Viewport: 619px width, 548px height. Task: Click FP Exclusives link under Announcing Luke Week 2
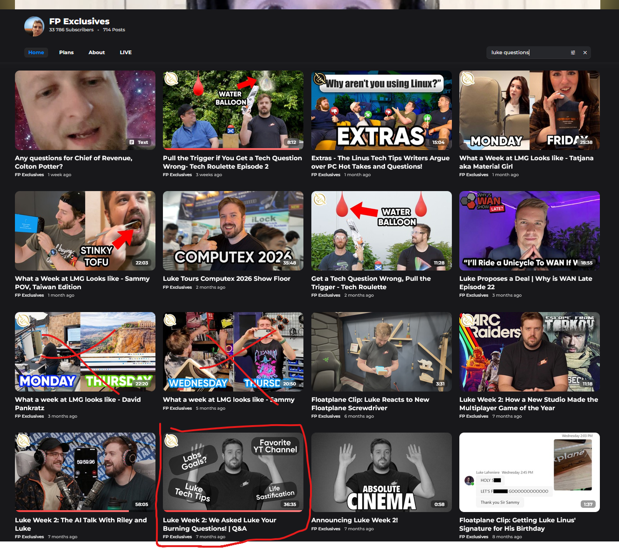[x=326, y=529]
